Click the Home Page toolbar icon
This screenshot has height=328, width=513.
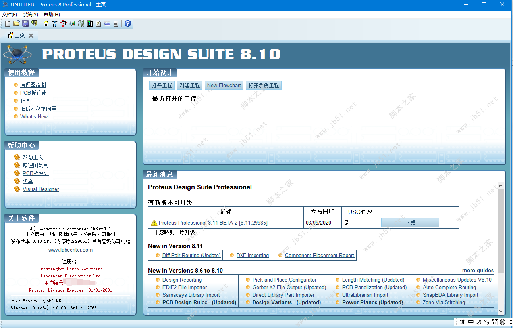[46, 23]
